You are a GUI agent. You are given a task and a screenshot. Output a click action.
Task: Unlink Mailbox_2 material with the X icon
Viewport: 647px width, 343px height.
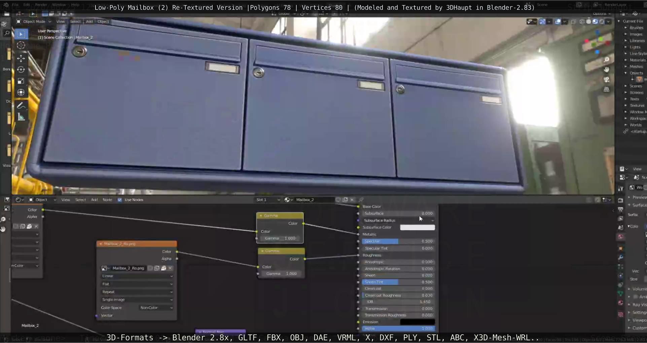[x=352, y=200]
